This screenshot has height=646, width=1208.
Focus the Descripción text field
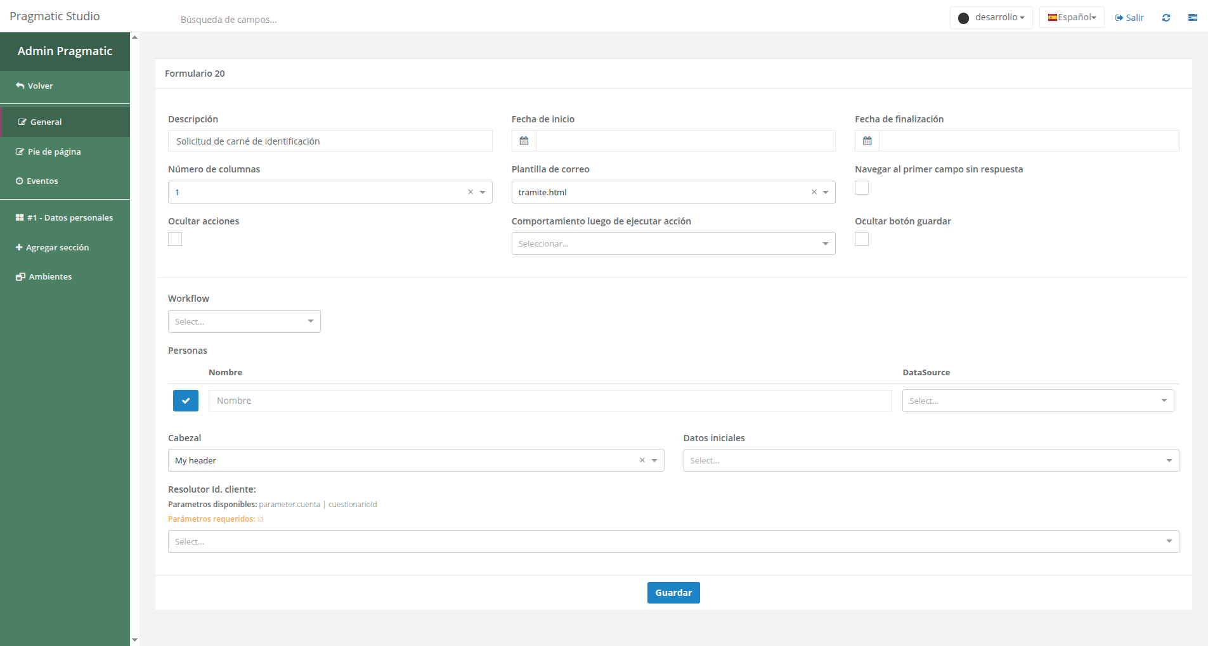(330, 141)
